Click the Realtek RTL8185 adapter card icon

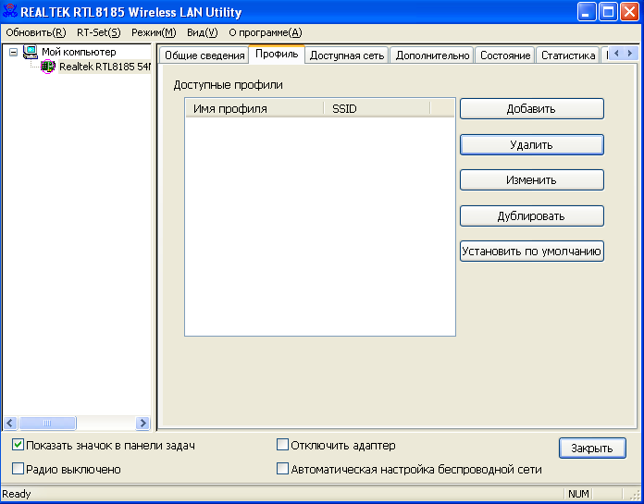pyautogui.click(x=48, y=67)
